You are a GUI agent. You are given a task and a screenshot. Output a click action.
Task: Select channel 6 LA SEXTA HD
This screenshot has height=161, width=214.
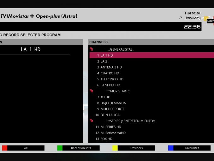pyautogui.click(x=152, y=85)
